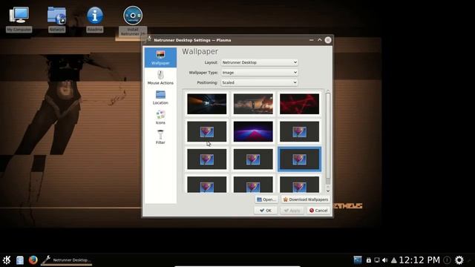The width and height of the screenshot is (475, 267).
Task: Click the Download Wallpapers button
Action: (305, 200)
